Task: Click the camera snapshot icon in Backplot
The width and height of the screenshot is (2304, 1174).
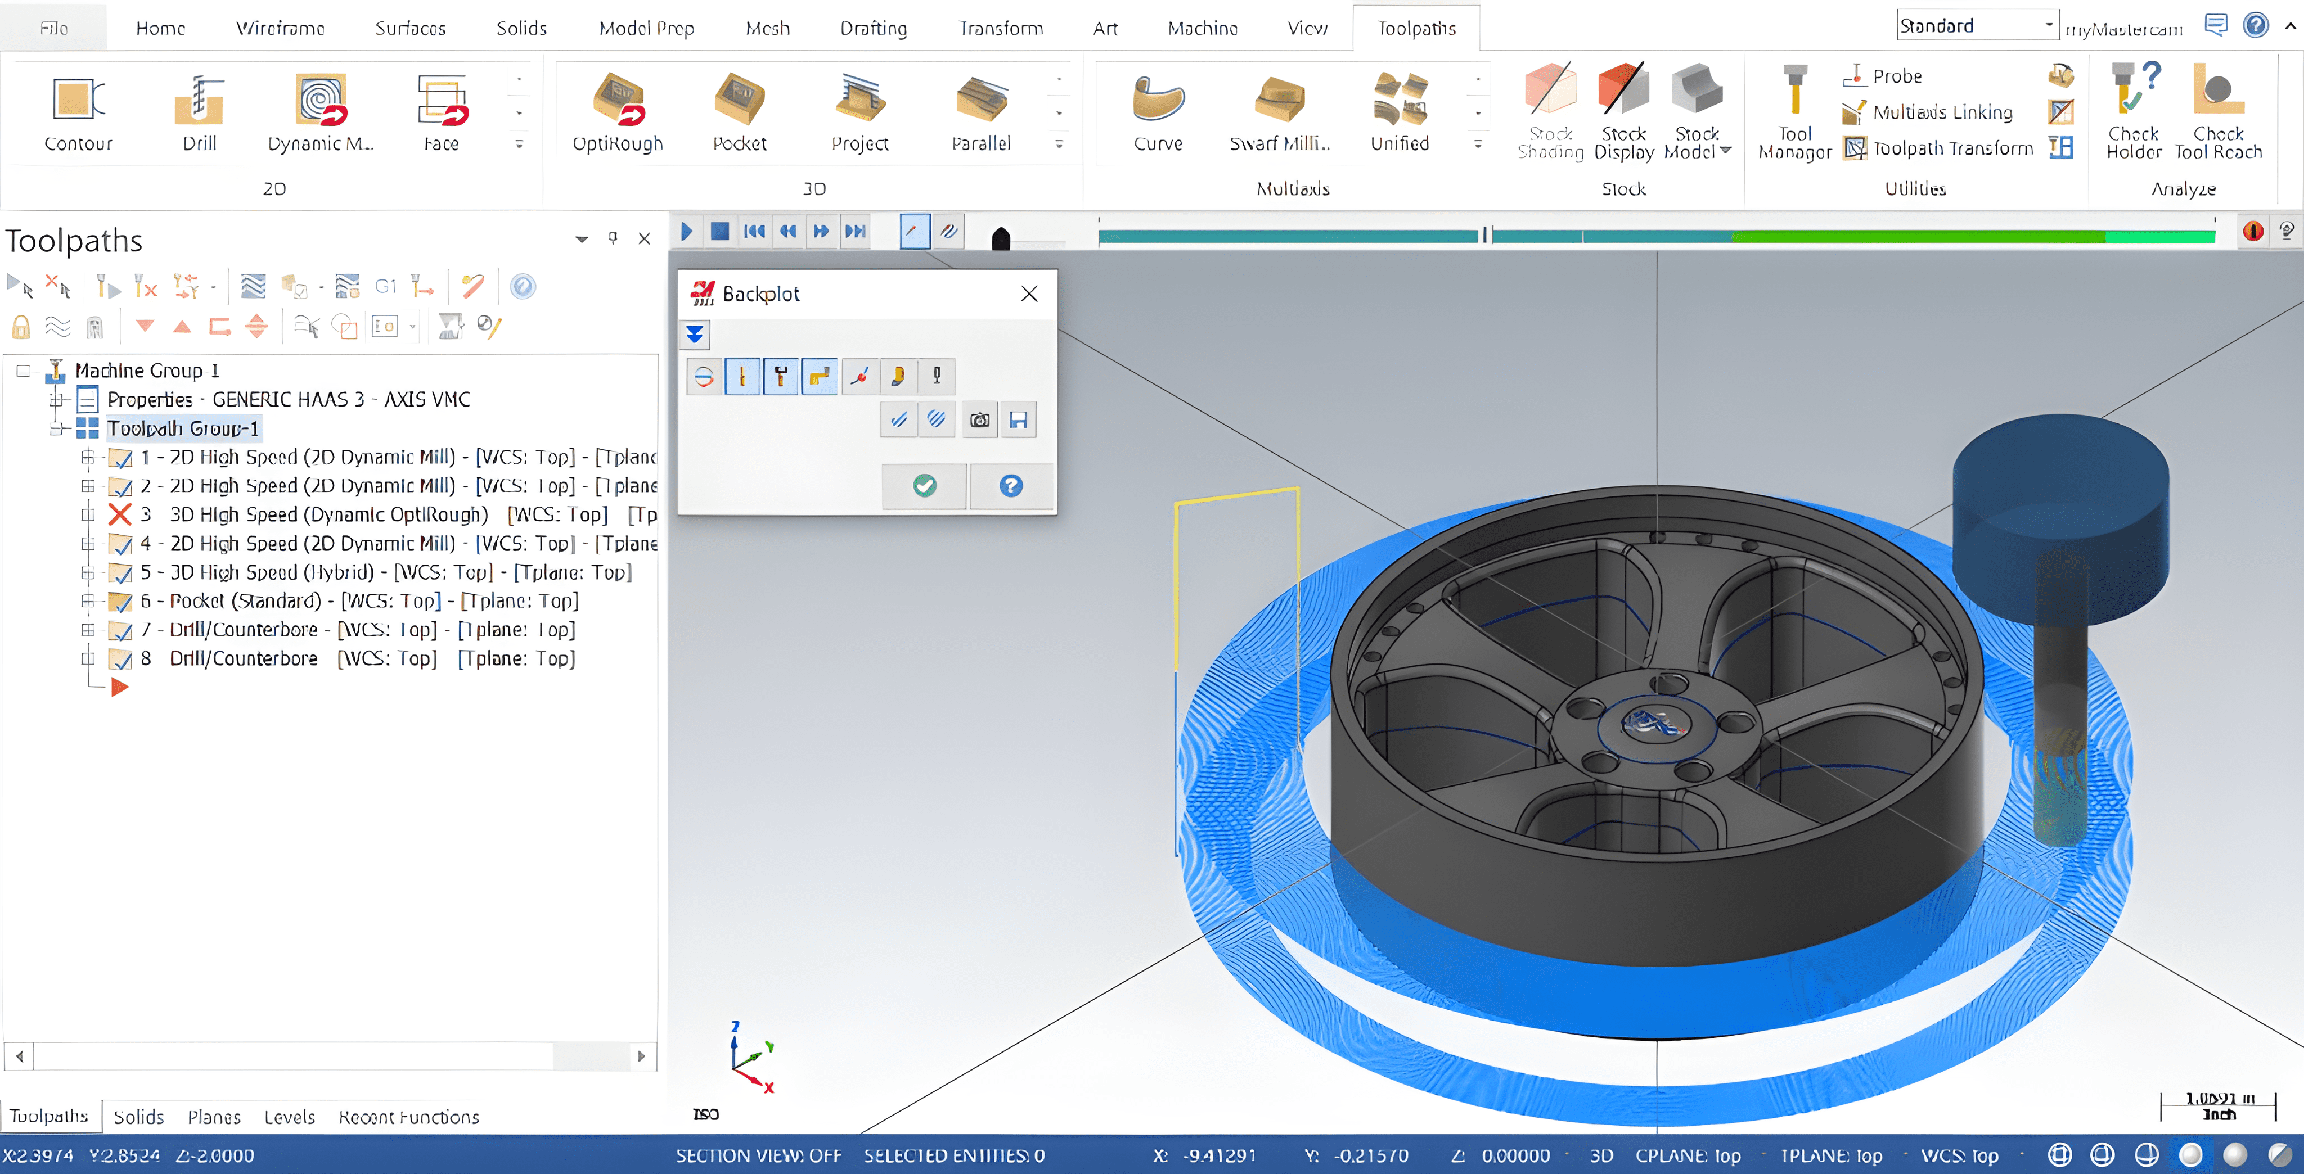Action: (x=979, y=420)
